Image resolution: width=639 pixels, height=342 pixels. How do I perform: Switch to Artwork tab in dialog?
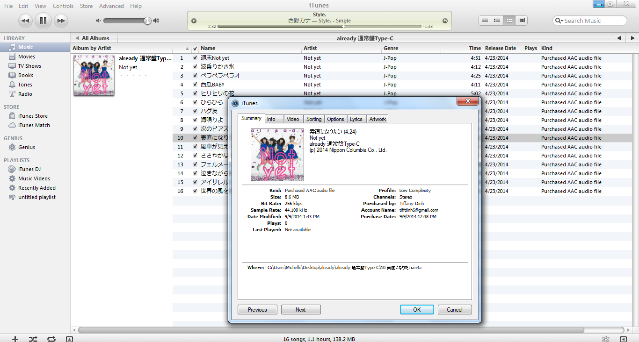[378, 119]
